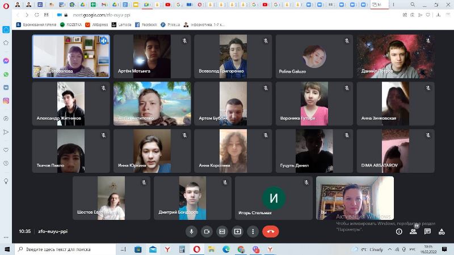Mute the microphone in the call bar
The height and width of the screenshot is (255, 454).
pyautogui.click(x=192, y=231)
